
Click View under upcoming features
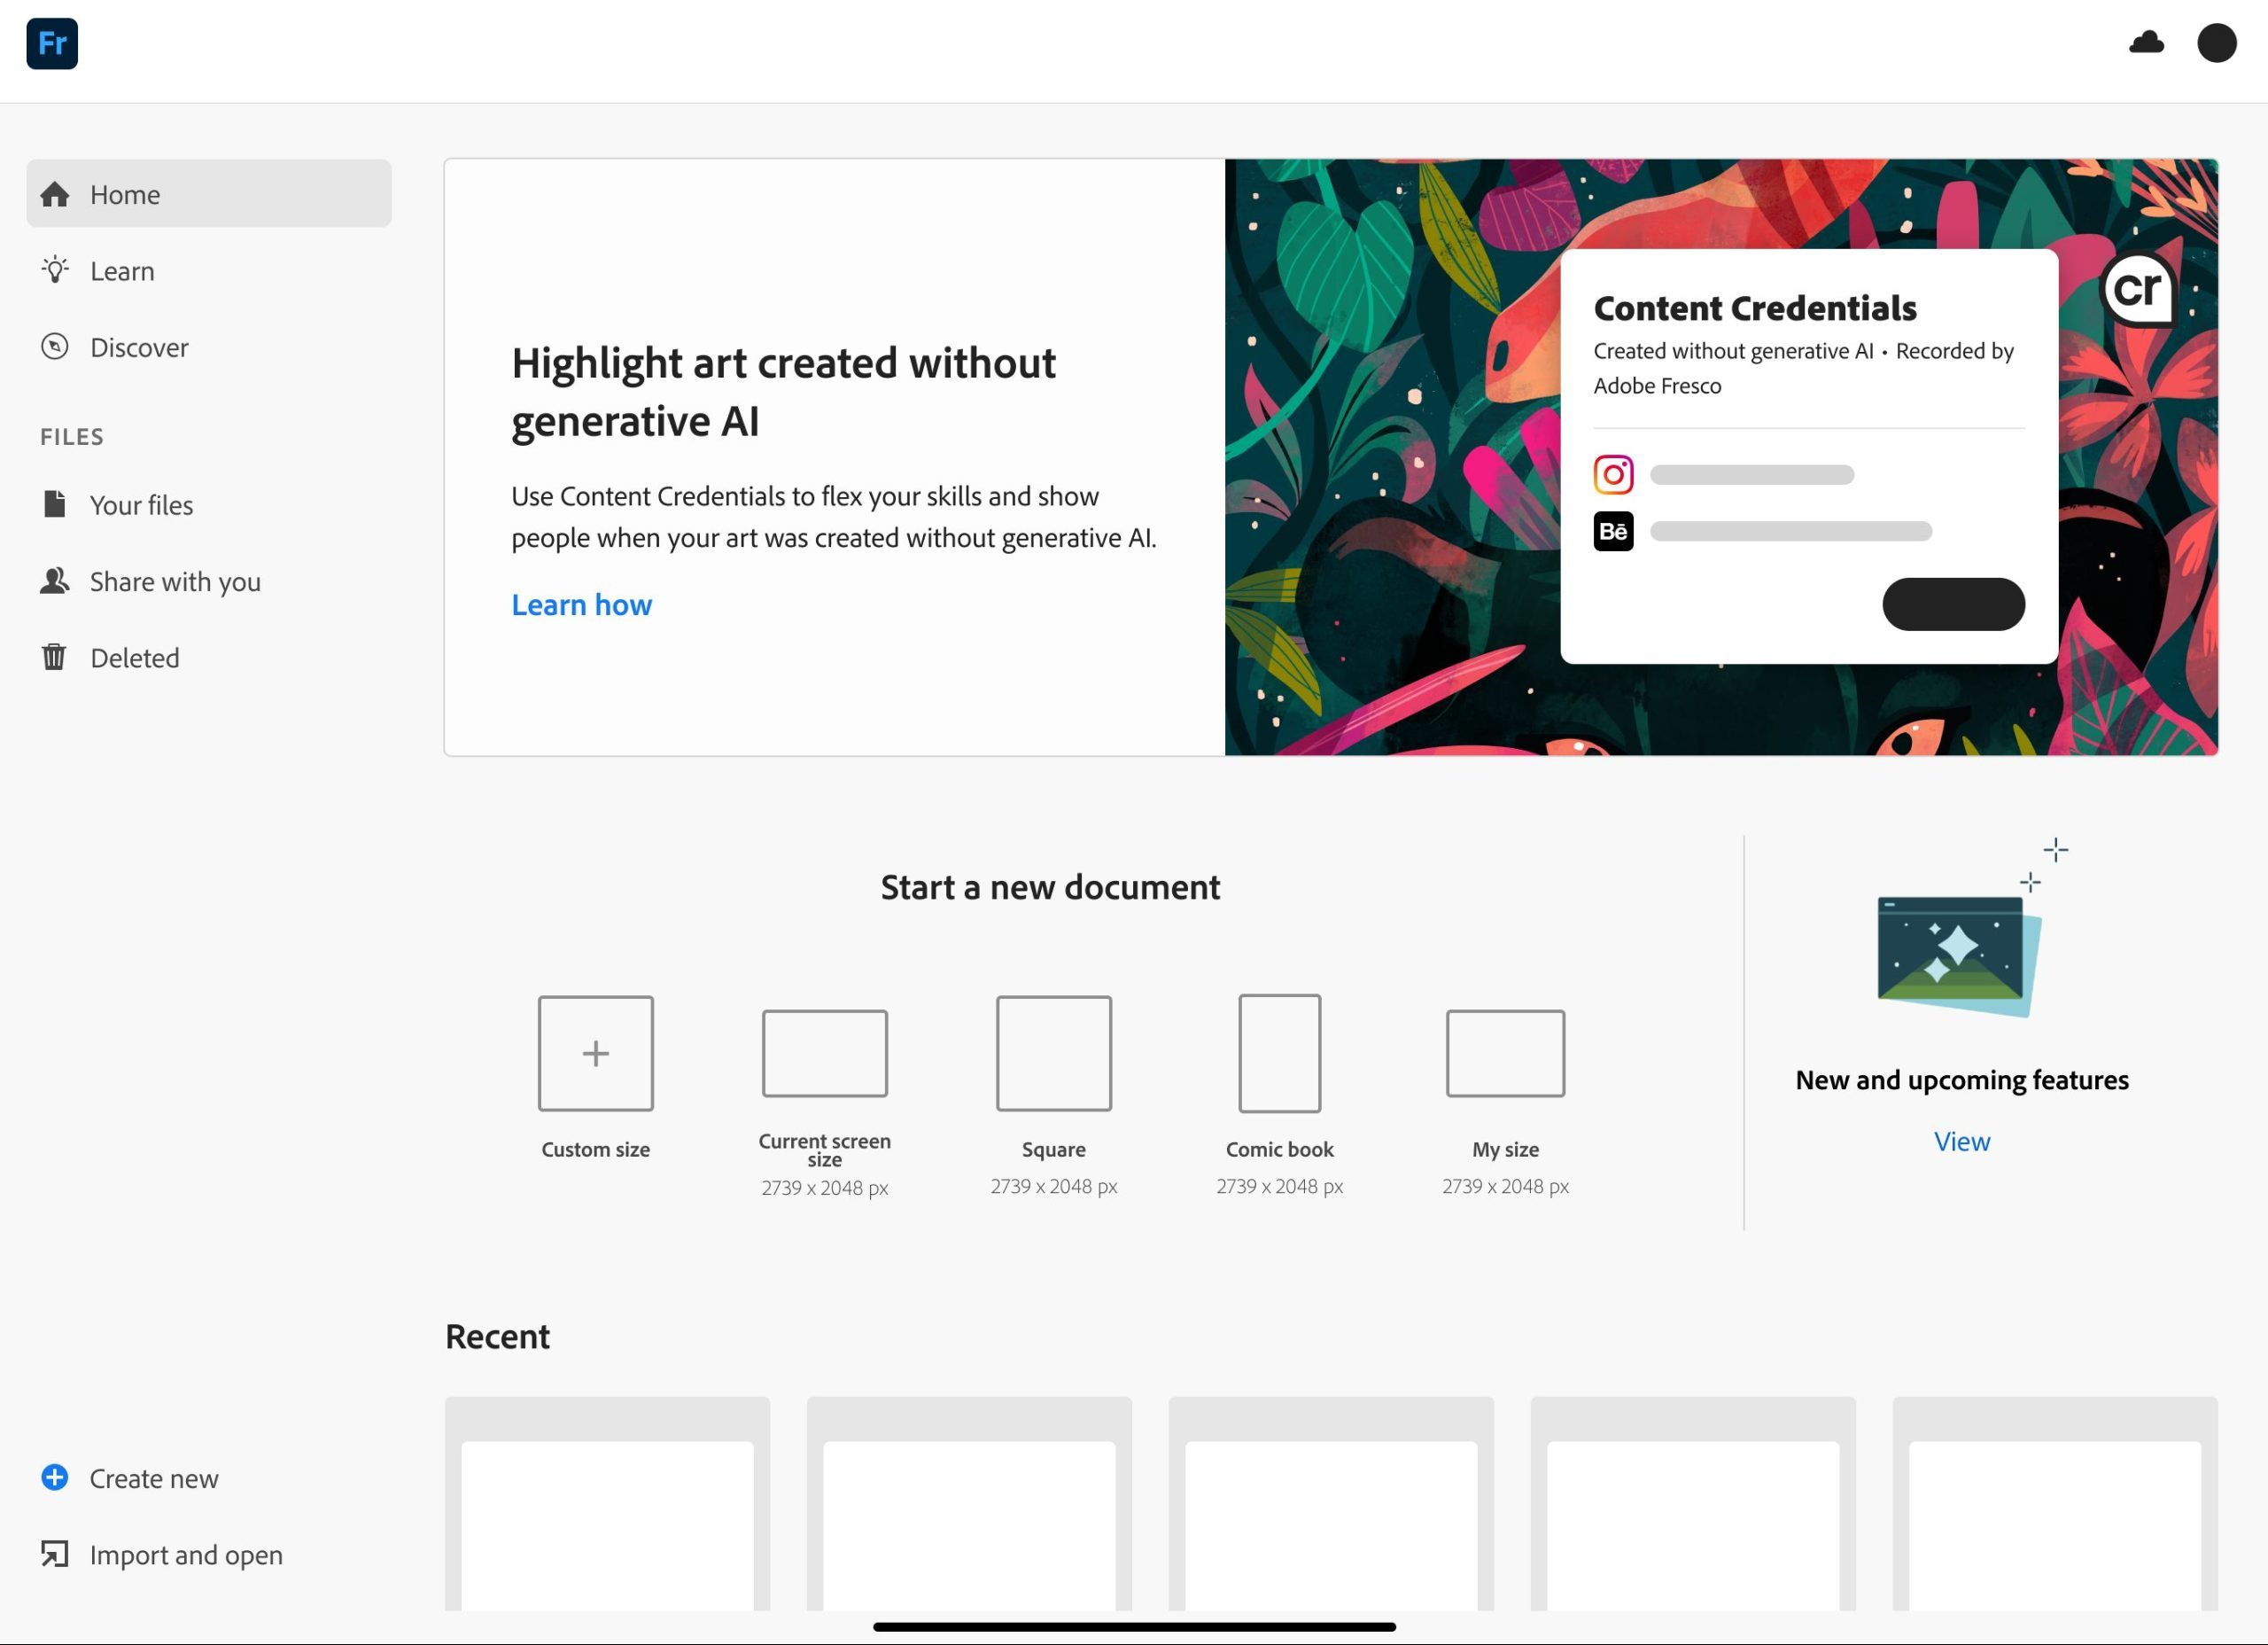tap(1961, 1141)
